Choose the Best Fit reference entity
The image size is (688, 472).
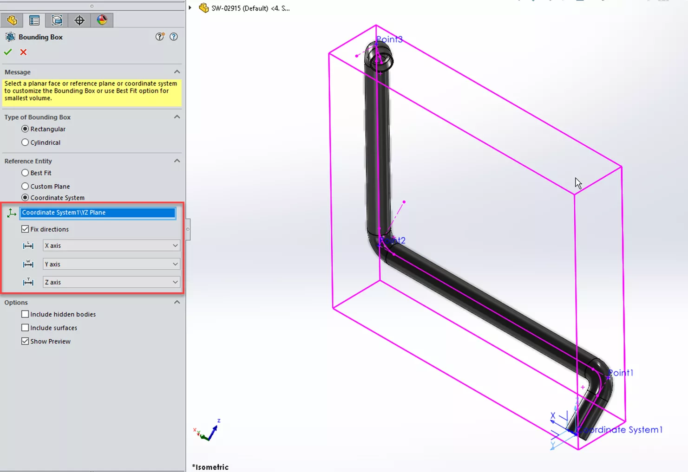(25, 173)
